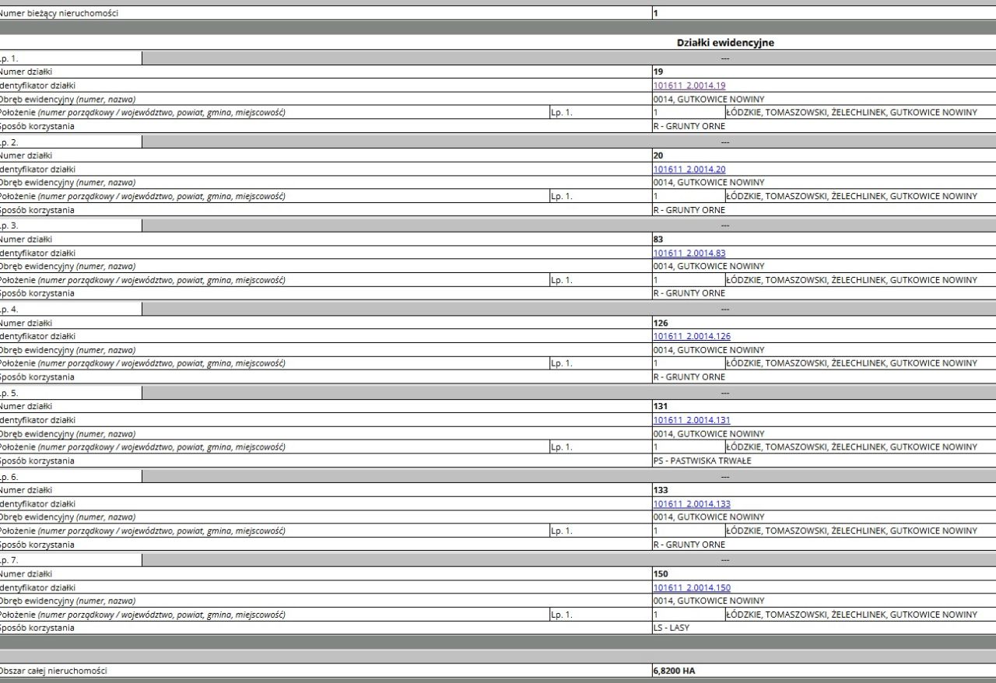The image size is (996, 683).
Task: Follow the 101611_2.0014.83 identifier link
Action: [x=689, y=253]
